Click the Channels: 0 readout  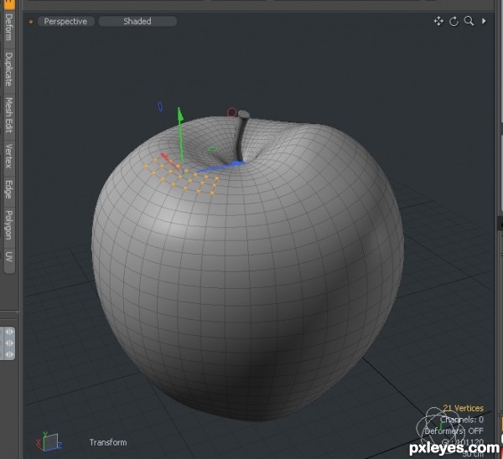coord(462,420)
